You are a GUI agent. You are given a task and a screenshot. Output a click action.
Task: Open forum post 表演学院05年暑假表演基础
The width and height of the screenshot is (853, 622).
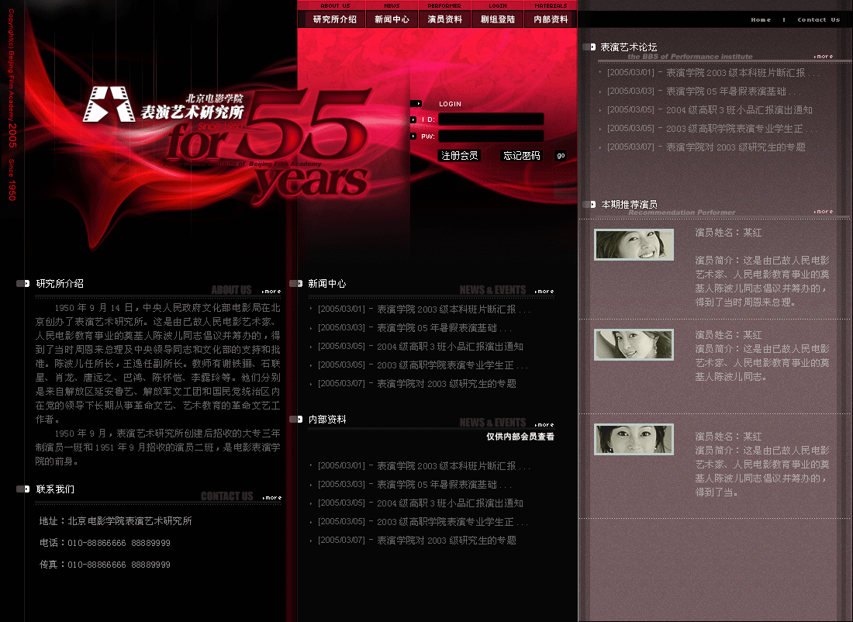[704, 91]
